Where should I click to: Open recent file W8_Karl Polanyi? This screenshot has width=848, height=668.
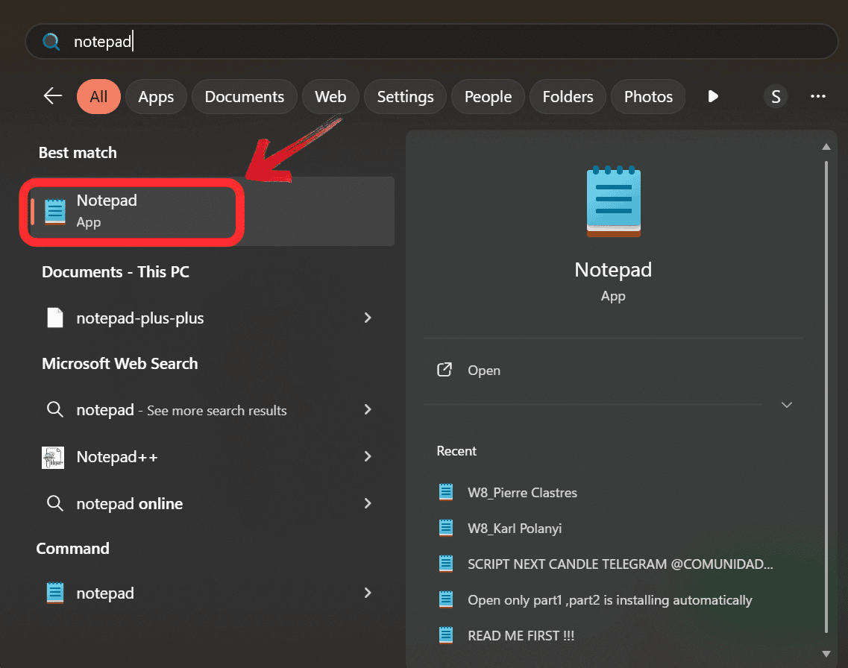click(514, 529)
